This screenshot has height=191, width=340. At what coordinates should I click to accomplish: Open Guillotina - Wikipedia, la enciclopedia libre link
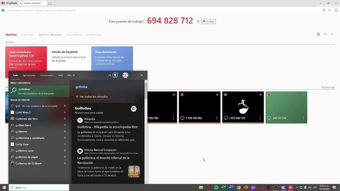tap(108, 127)
